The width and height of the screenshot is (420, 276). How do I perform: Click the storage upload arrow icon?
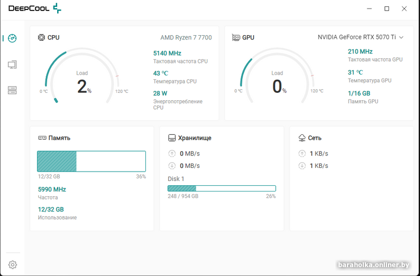point(172,154)
